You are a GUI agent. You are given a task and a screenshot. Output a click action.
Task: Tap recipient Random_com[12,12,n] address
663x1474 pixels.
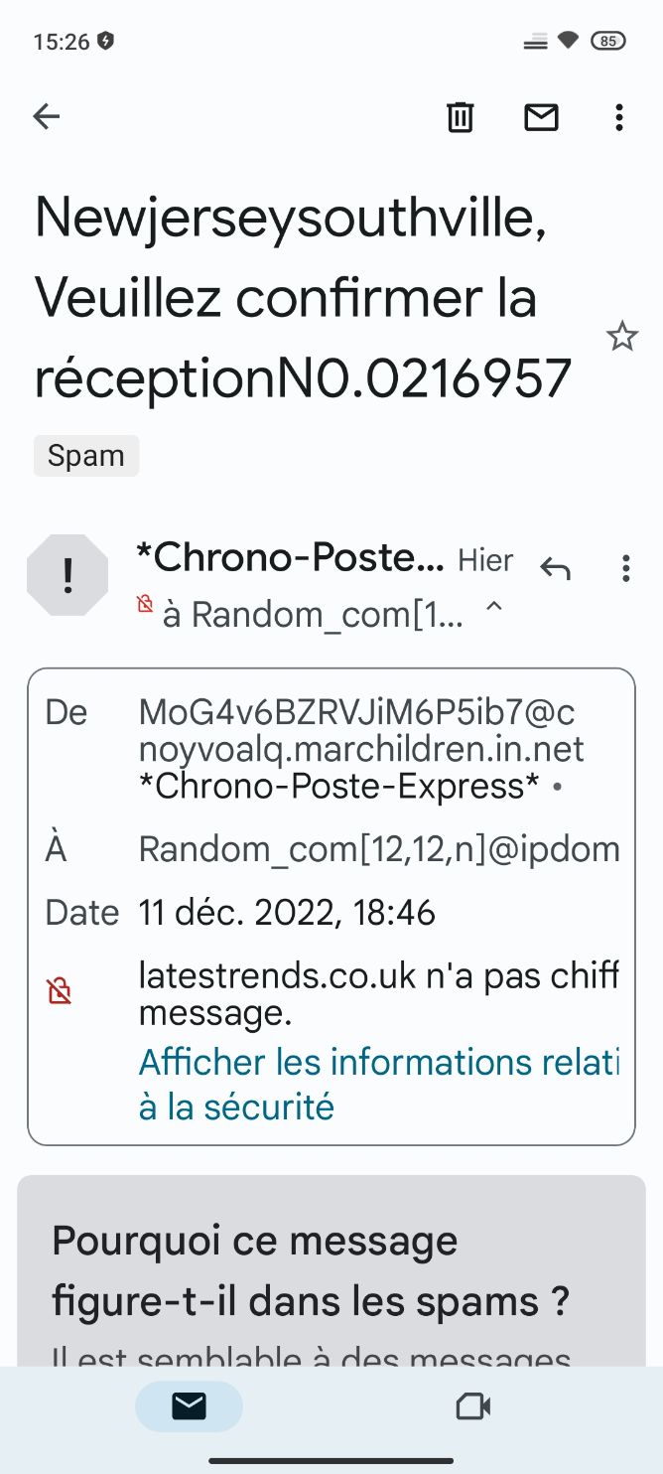(x=379, y=849)
